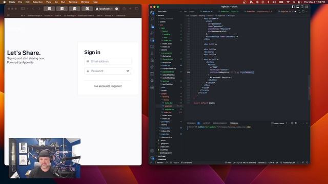
Task: Toggle VS Code panel layout button
Action: pos(298,7)
